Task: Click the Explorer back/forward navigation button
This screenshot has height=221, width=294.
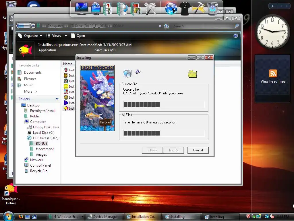Action: [24, 26]
